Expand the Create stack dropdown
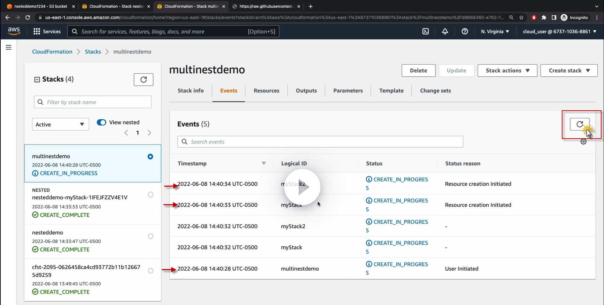 (569, 70)
